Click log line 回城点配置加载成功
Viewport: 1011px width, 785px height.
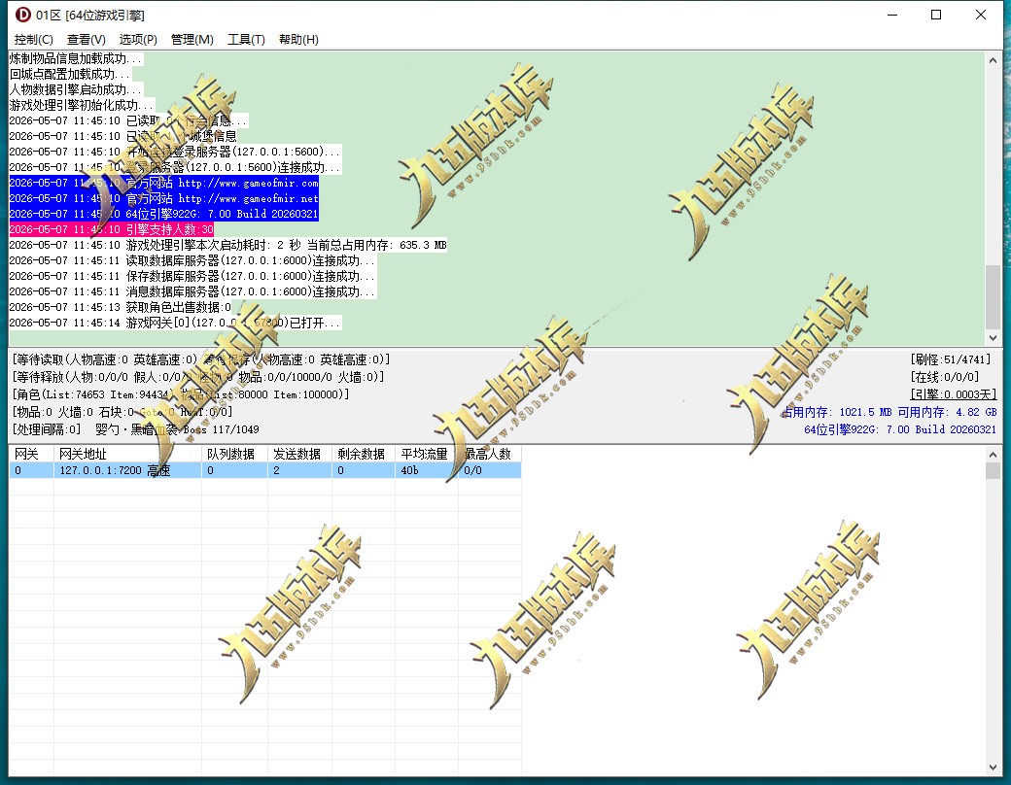point(70,74)
